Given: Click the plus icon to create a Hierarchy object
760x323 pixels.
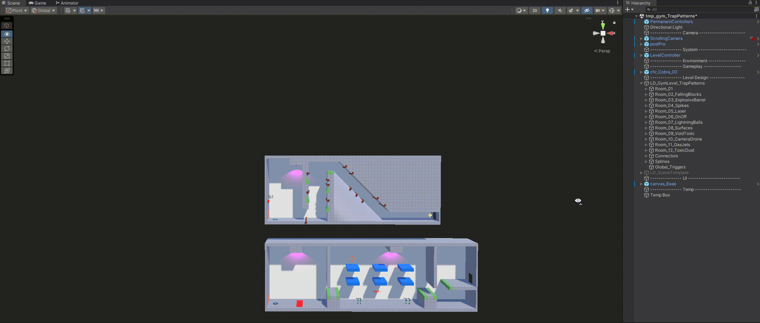Looking at the screenshot, I should (628, 9).
